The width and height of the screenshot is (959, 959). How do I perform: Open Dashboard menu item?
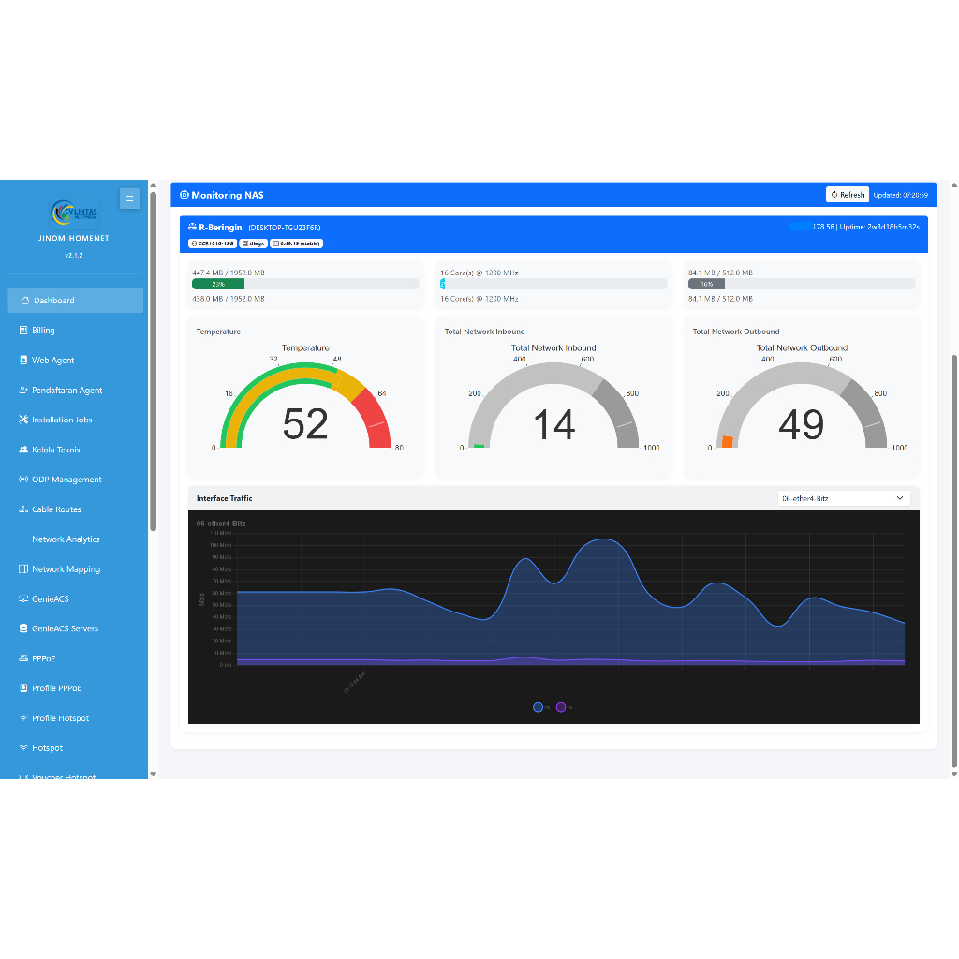point(75,301)
